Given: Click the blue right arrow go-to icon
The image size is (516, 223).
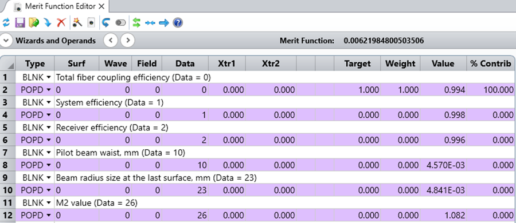Looking at the screenshot, I should [x=164, y=23].
